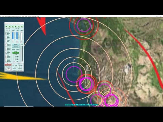This screenshot has height=122, width=163.
Task: Toggle the Mag quakes checkbox
Action: [6, 35]
